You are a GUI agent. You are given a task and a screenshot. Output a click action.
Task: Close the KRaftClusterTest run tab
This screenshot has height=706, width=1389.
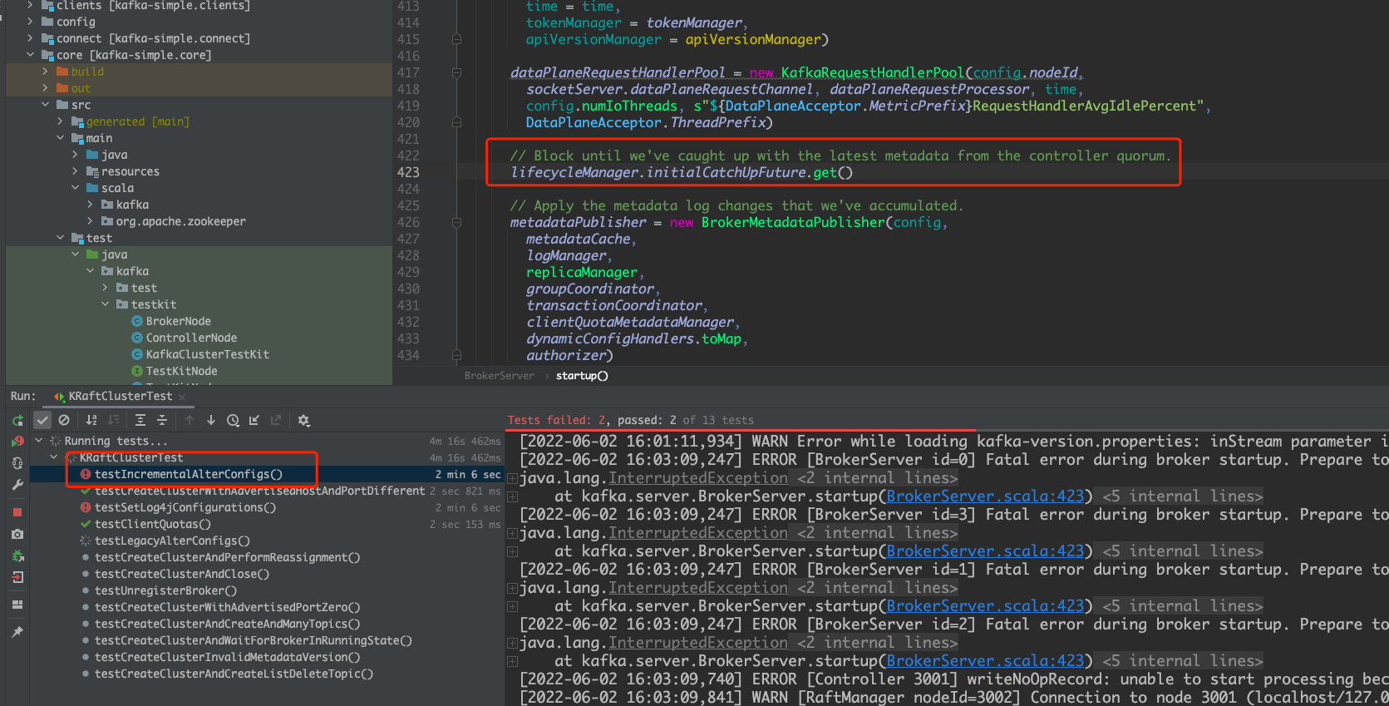pyautogui.click(x=182, y=397)
